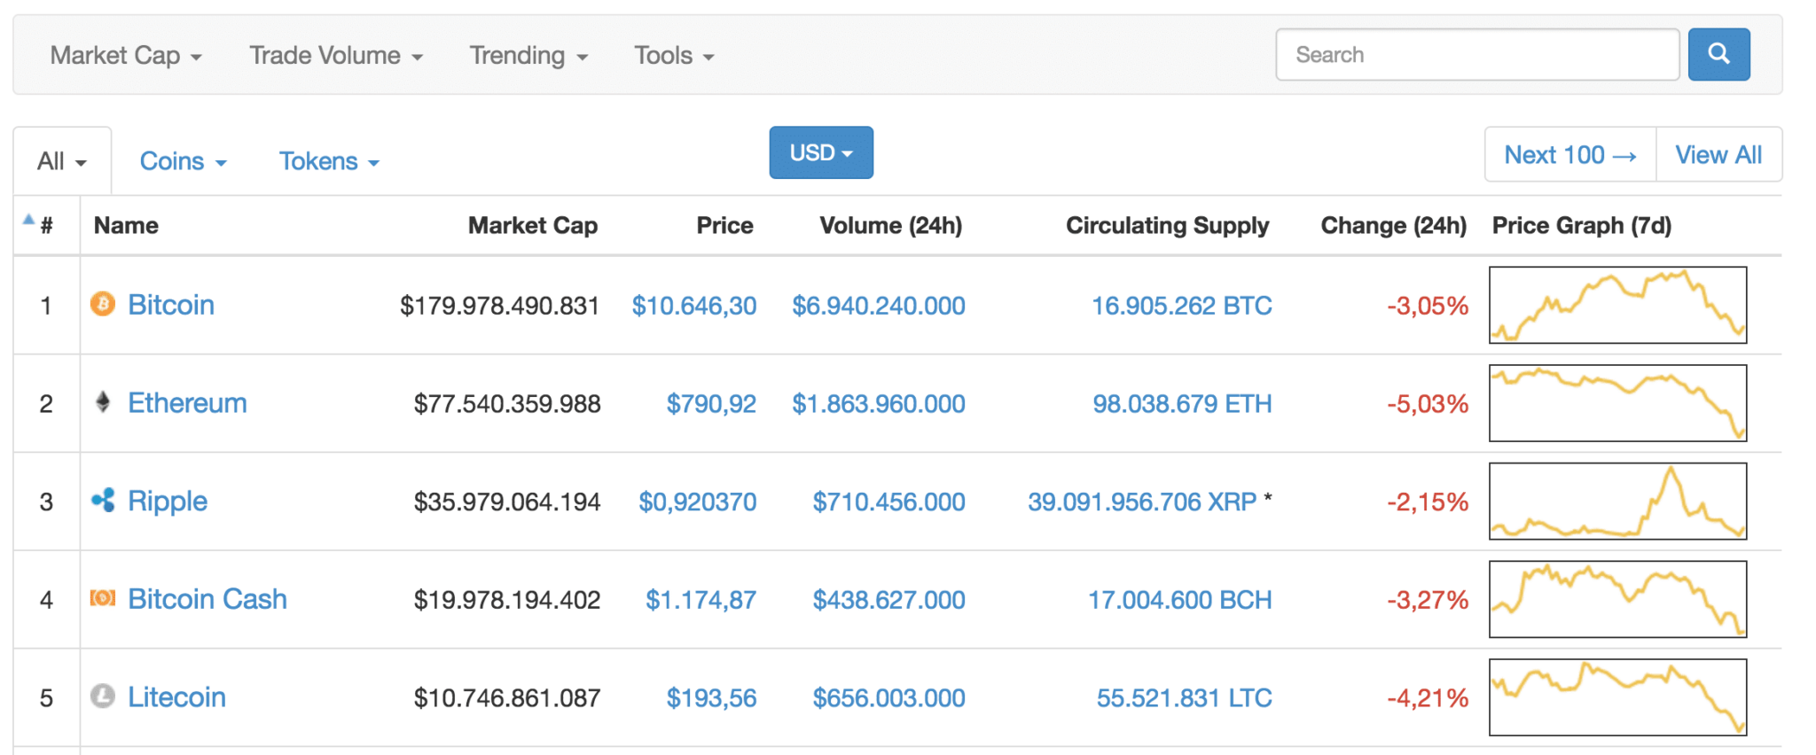The width and height of the screenshot is (1816, 755).
Task: Click Bitcoin Cash change value -3,27%
Action: pyautogui.click(x=1428, y=600)
